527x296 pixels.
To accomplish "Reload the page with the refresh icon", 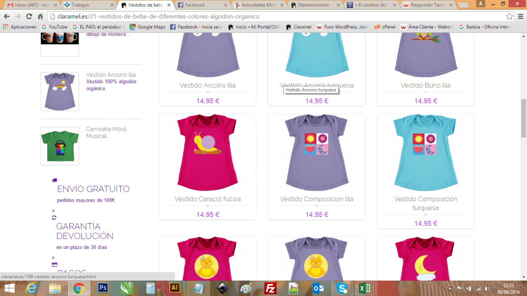I will (29, 16).
